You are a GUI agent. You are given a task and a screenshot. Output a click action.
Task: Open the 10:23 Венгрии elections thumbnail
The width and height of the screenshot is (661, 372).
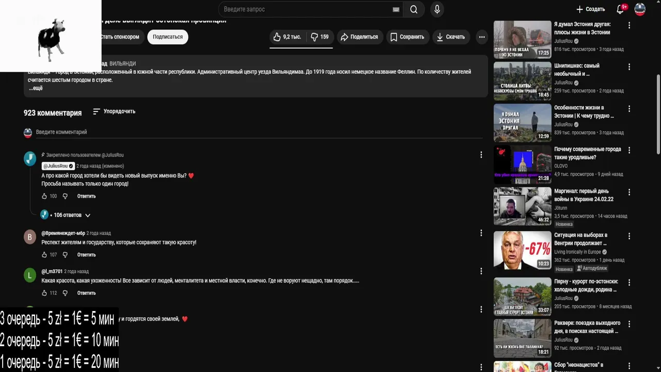522,250
